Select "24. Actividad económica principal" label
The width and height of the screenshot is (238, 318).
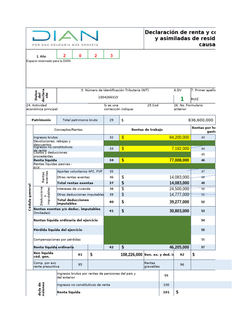point(42,107)
